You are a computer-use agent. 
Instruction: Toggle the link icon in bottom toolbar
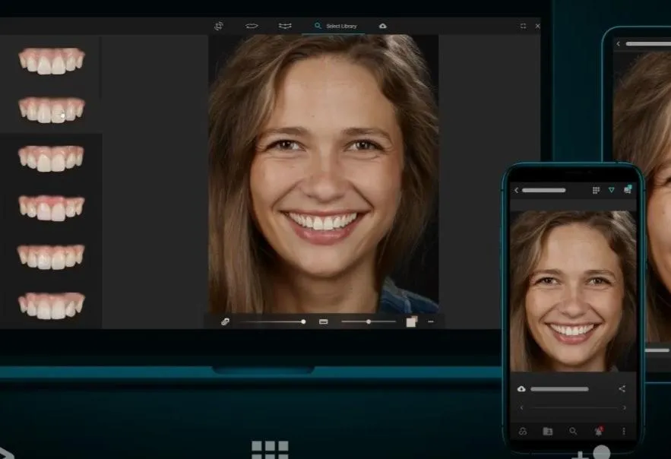pos(225,322)
